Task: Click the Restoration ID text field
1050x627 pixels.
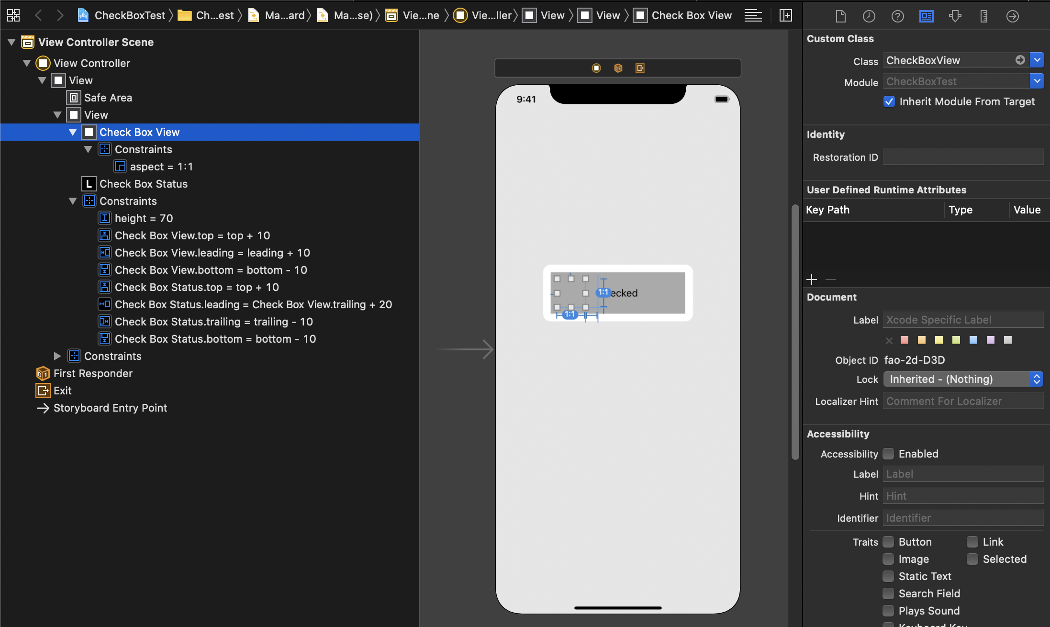Action: pyautogui.click(x=963, y=157)
